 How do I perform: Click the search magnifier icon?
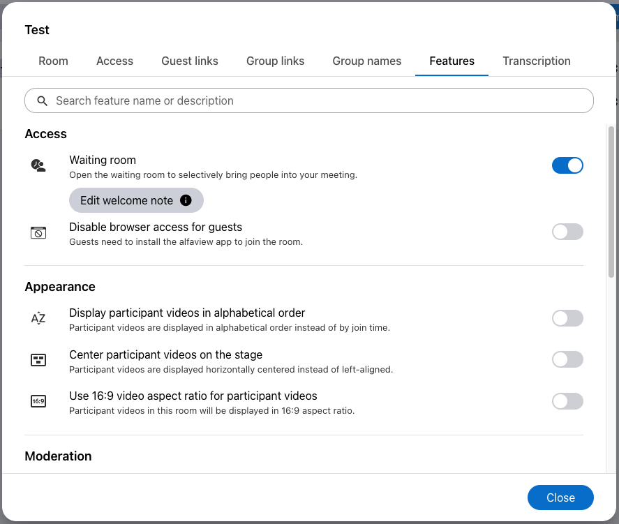coord(43,101)
